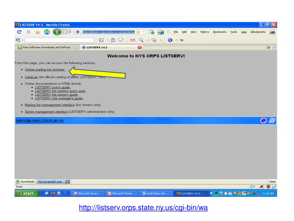Bookmark this page with the star icon
Screen dimensions: 294x221
138,32
